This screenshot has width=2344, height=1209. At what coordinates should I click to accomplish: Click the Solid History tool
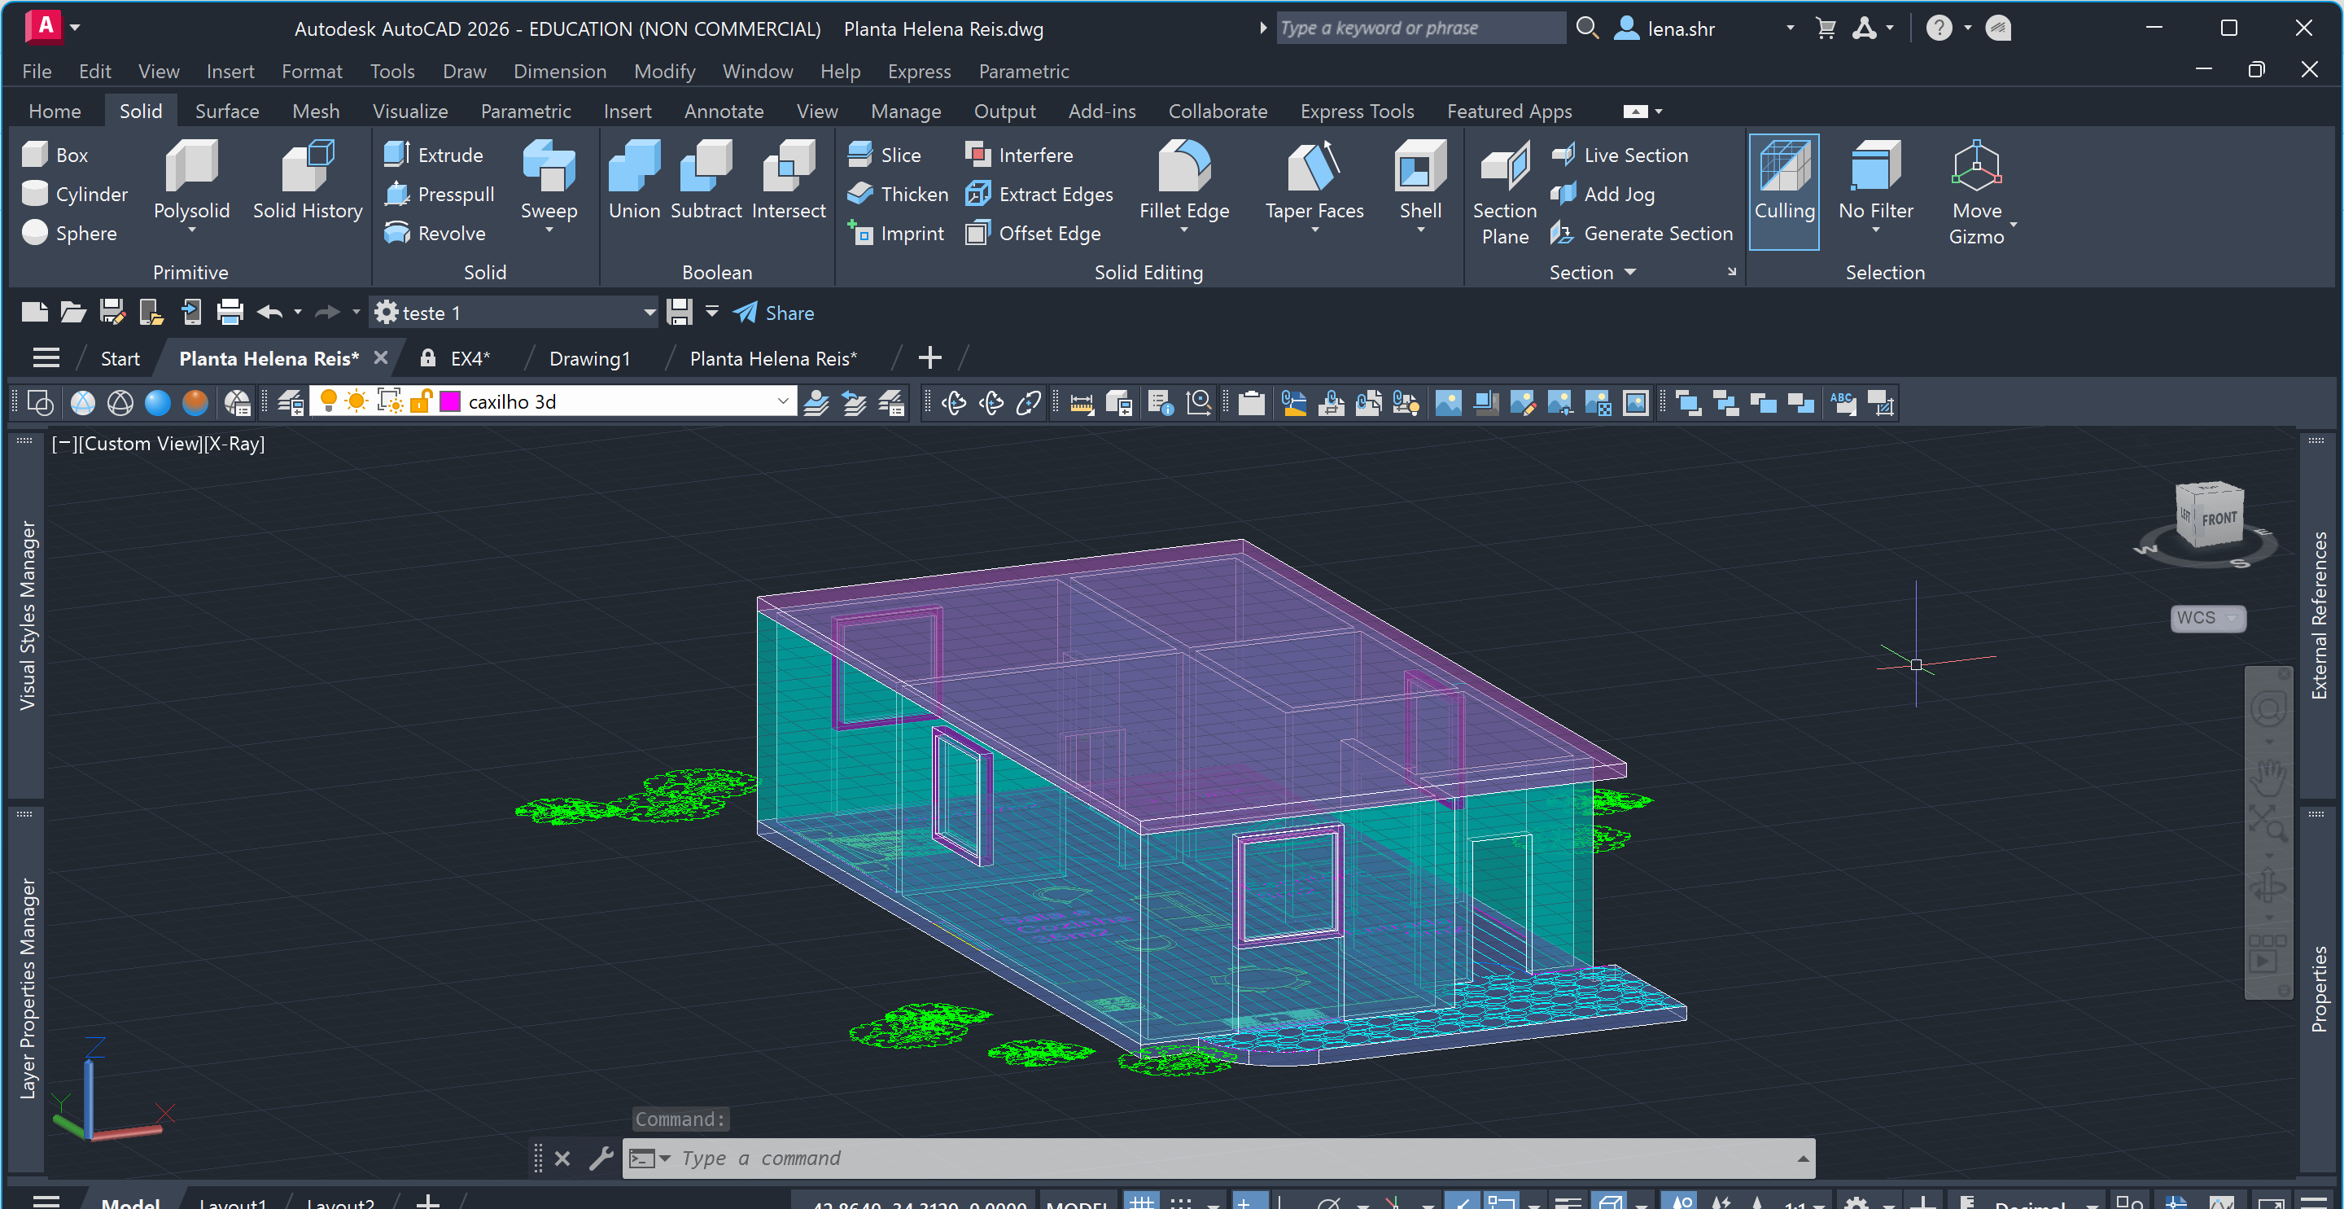(308, 180)
